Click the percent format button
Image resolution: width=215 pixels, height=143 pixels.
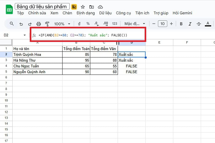[88, 24]
